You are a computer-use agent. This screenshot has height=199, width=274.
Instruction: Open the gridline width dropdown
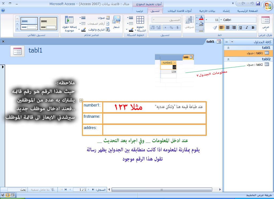click(130, 18)
